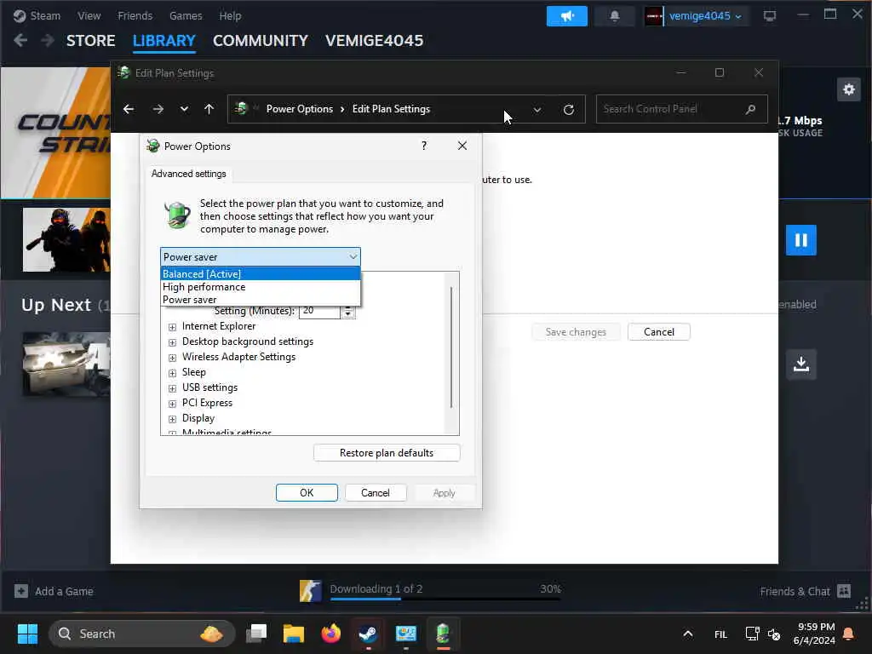Open File Explorer from taskbar
The width and height of the screenshot is (872, 654).
pos(293,634)
